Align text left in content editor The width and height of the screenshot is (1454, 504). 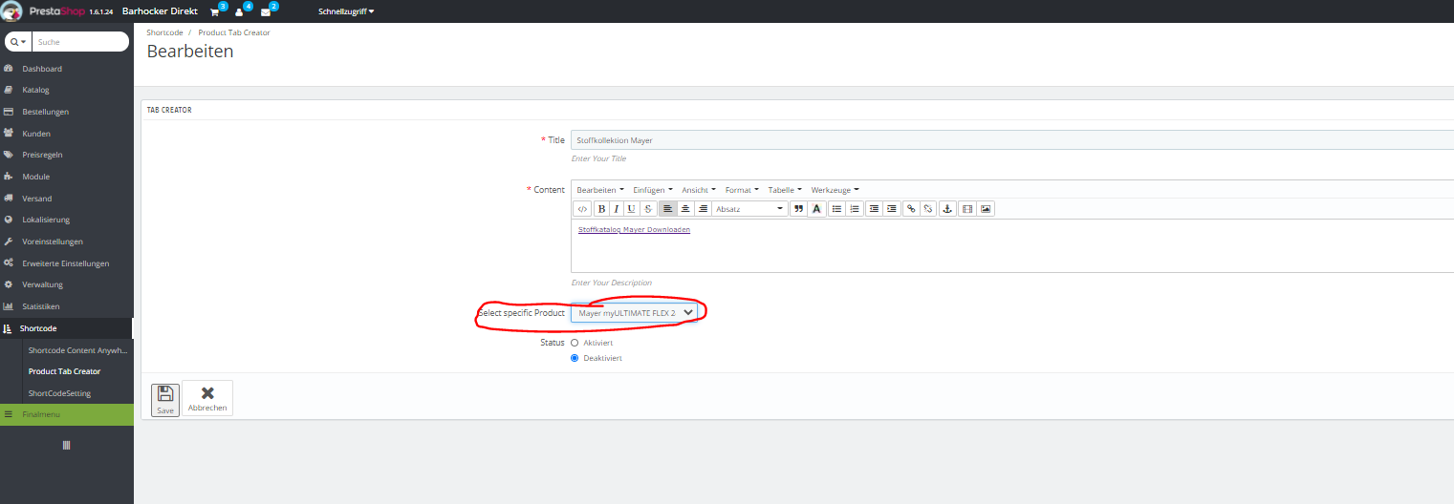(x=668, y=208)
